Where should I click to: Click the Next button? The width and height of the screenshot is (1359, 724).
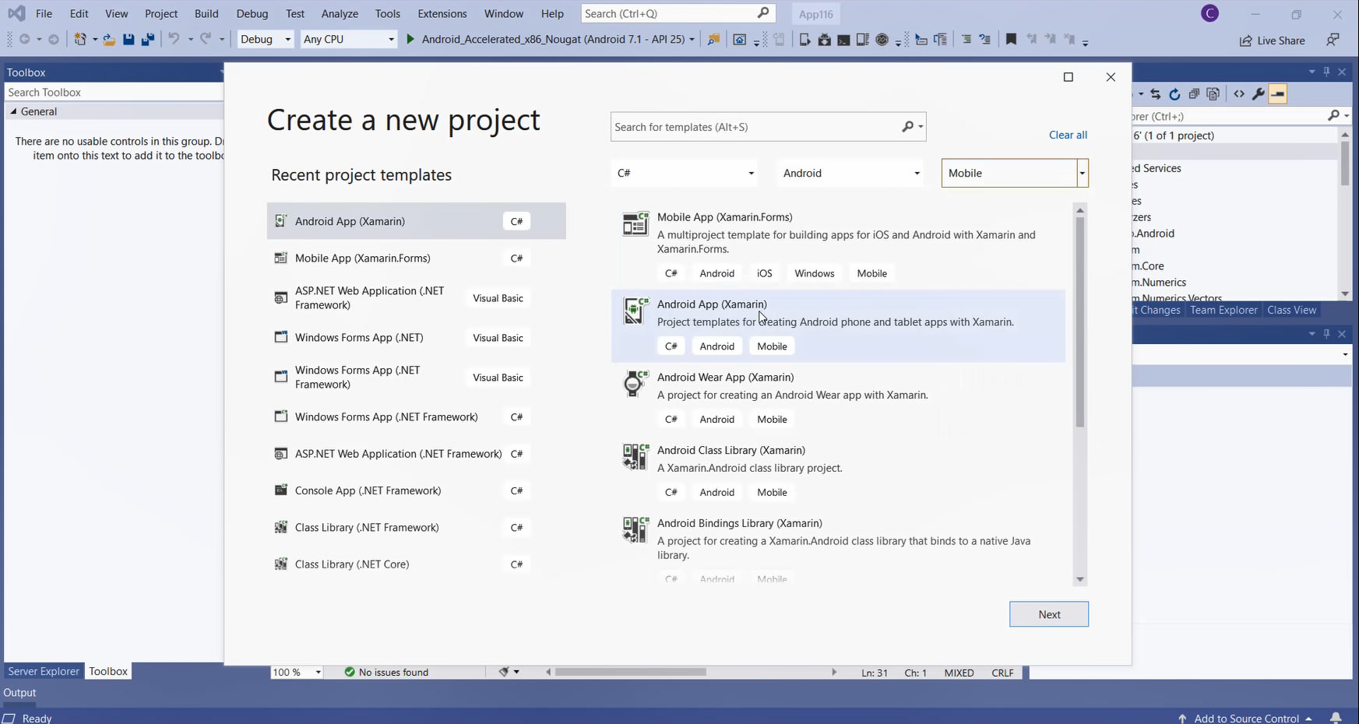[1048, 614]
